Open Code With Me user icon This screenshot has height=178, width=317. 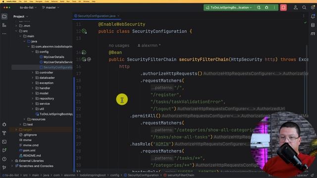point(296,7)
